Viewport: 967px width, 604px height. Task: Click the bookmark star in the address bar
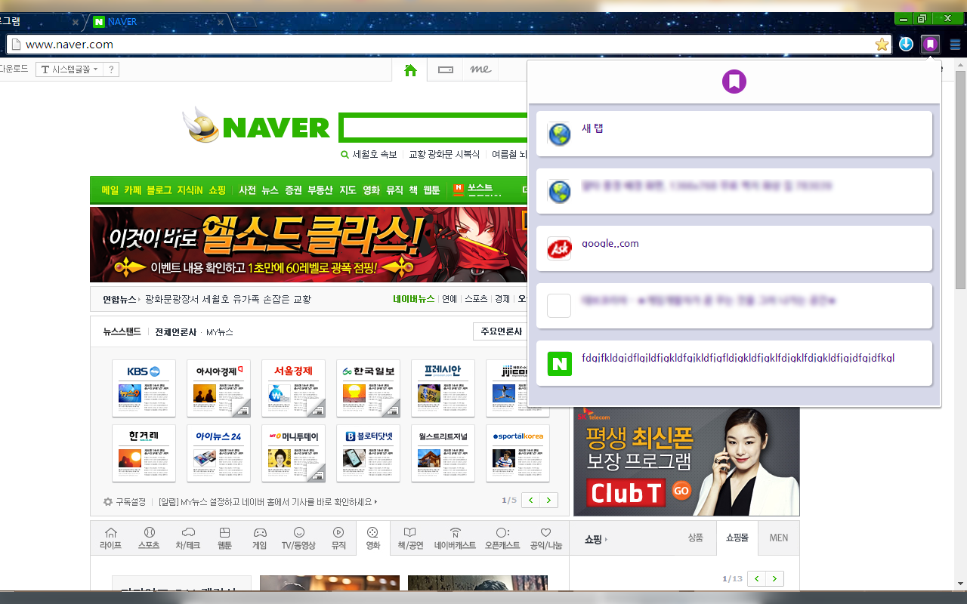pos(882,45)
